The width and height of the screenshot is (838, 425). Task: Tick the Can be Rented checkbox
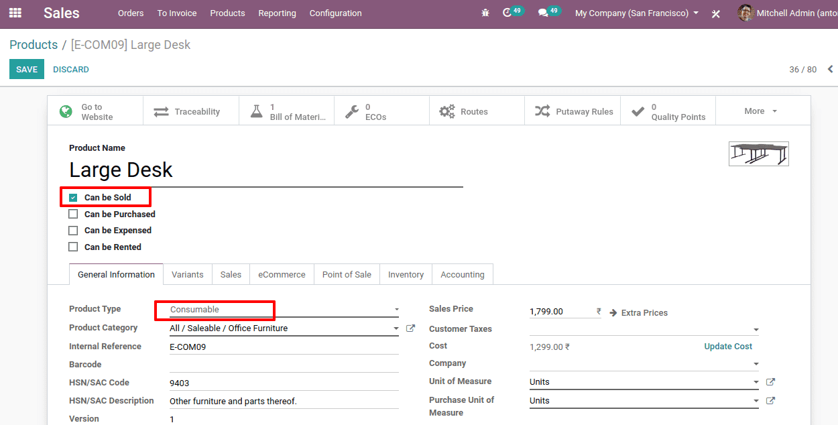pos(73,247)
